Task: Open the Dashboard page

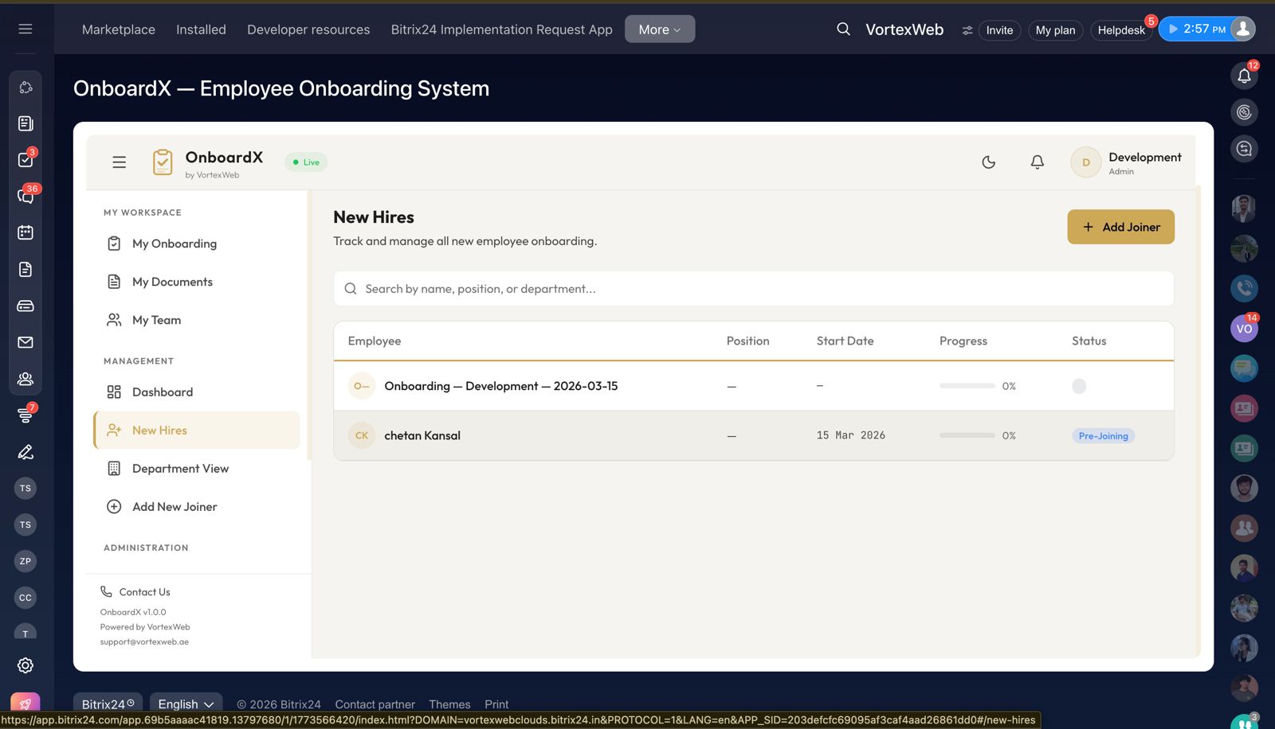Action: click(x=163, y=392)
